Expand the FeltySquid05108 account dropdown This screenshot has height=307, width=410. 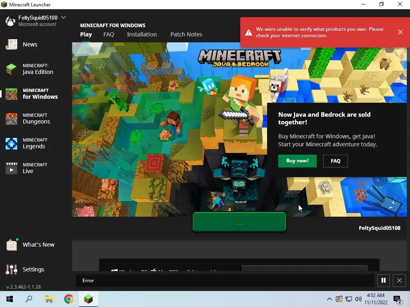tap(63, 18)
